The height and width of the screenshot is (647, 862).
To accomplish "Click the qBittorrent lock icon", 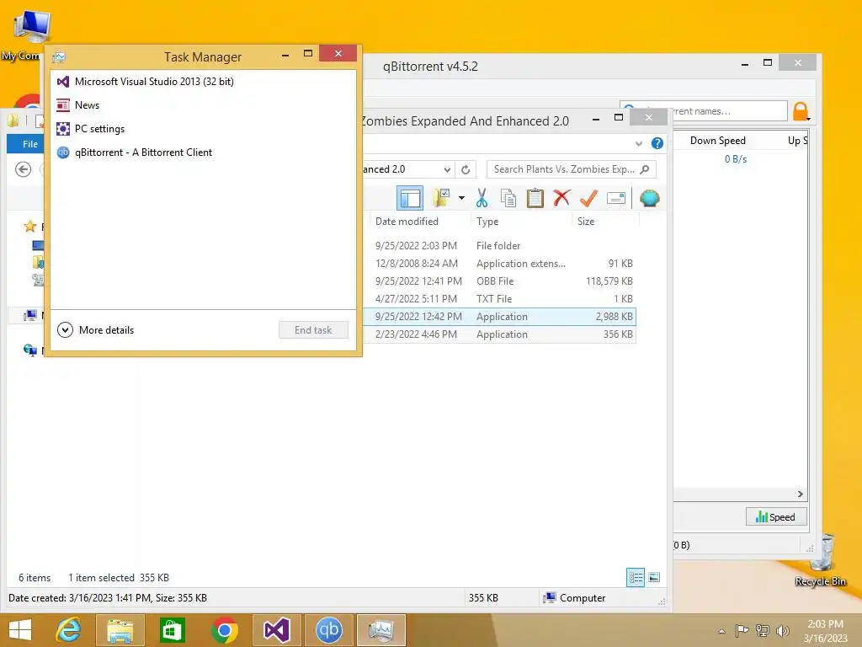I will coord(801,111).
